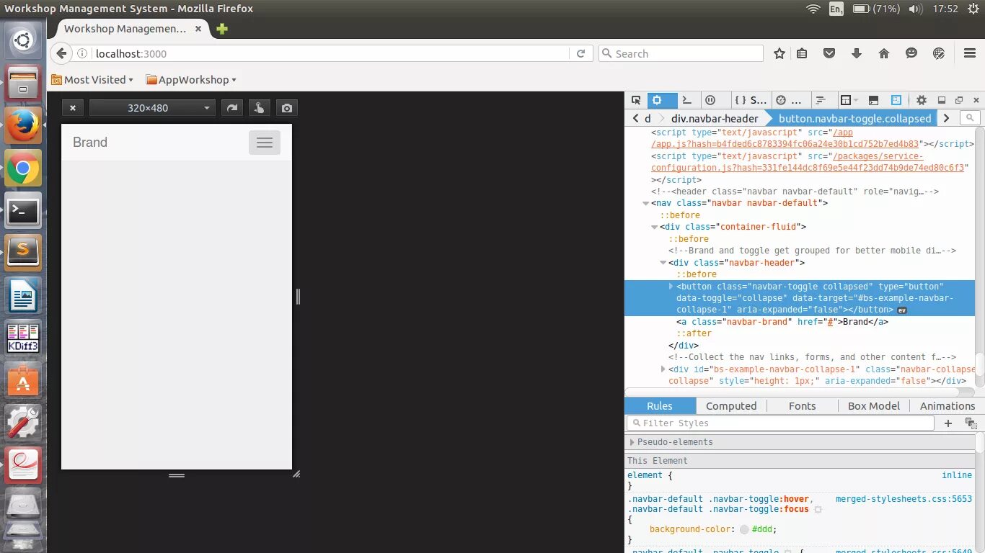
Task: Rotate the responsive viewport
Action: click(x=231, y=108)
